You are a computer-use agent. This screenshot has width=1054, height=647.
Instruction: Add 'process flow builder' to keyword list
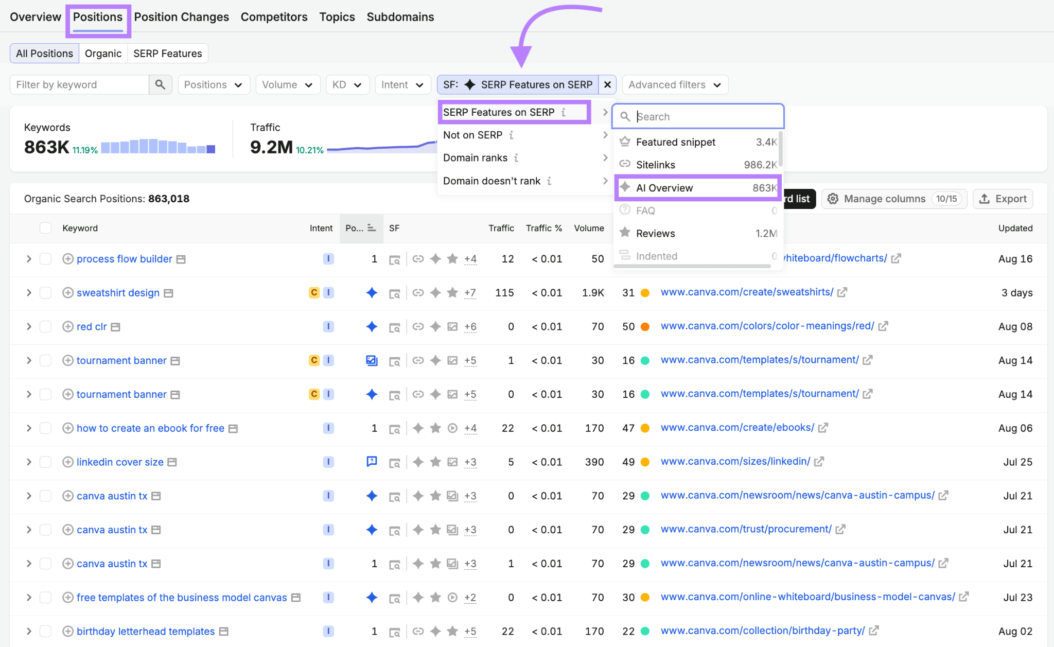click(x=67, y=259)
